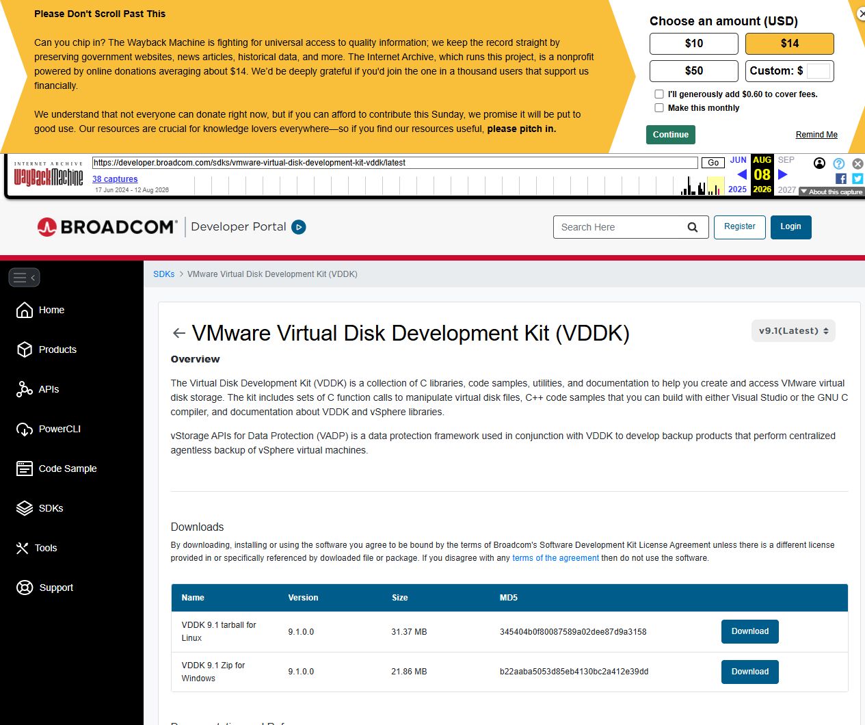This screenshot has width=865, height=725.
Task: Click the capture sparkline timeline
Action: [458, 185]
